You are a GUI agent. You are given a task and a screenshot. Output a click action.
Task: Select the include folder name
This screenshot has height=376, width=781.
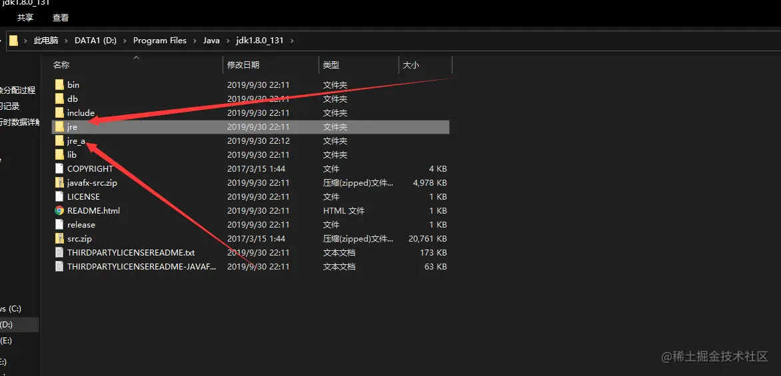[81, 113]
